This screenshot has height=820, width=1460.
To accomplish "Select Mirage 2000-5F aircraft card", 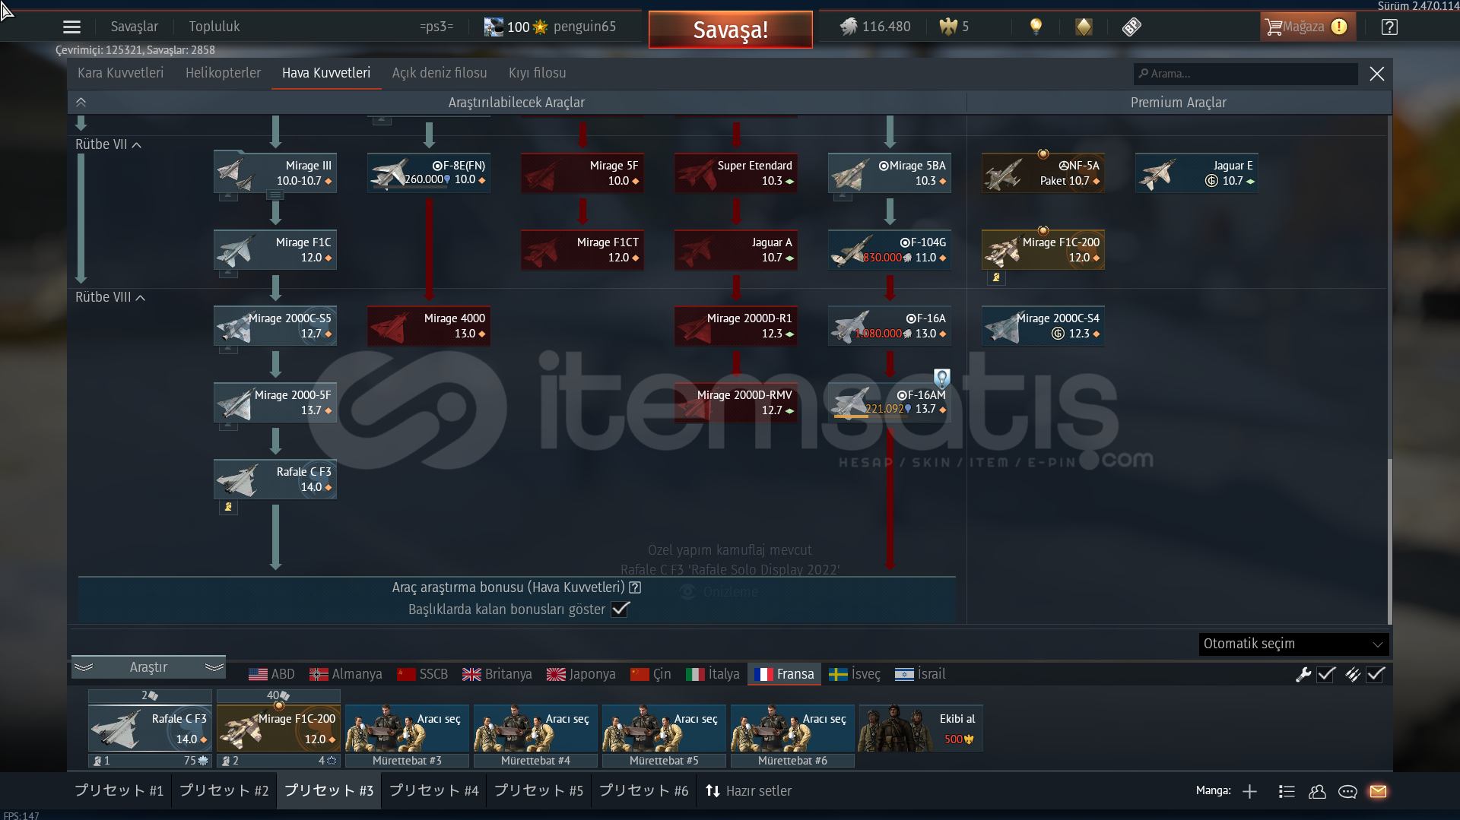I will [275, 403].
